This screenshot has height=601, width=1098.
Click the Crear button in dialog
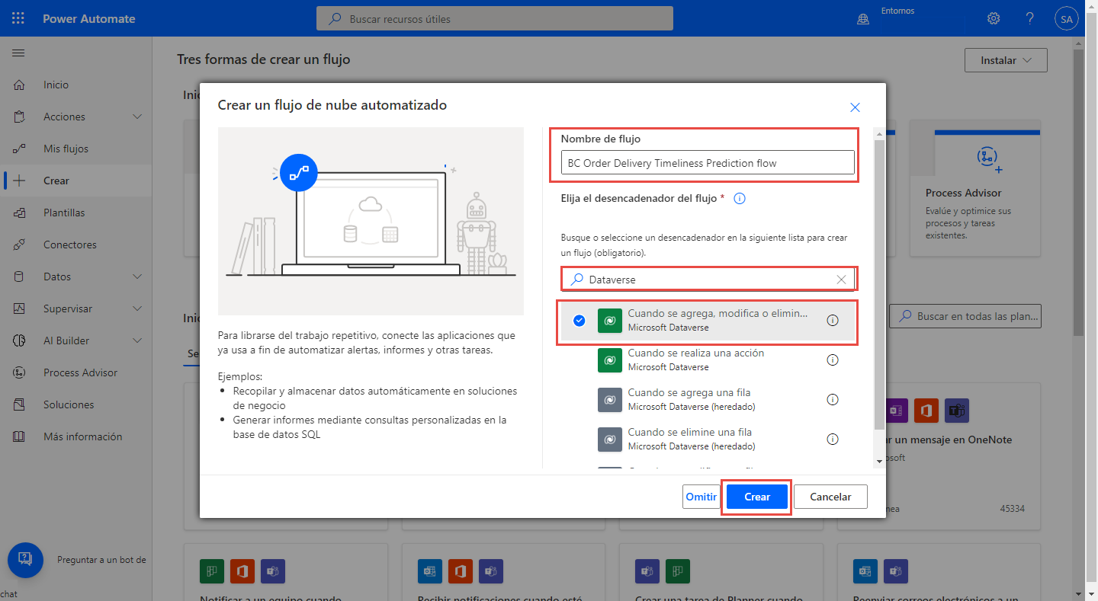point(757,497)
